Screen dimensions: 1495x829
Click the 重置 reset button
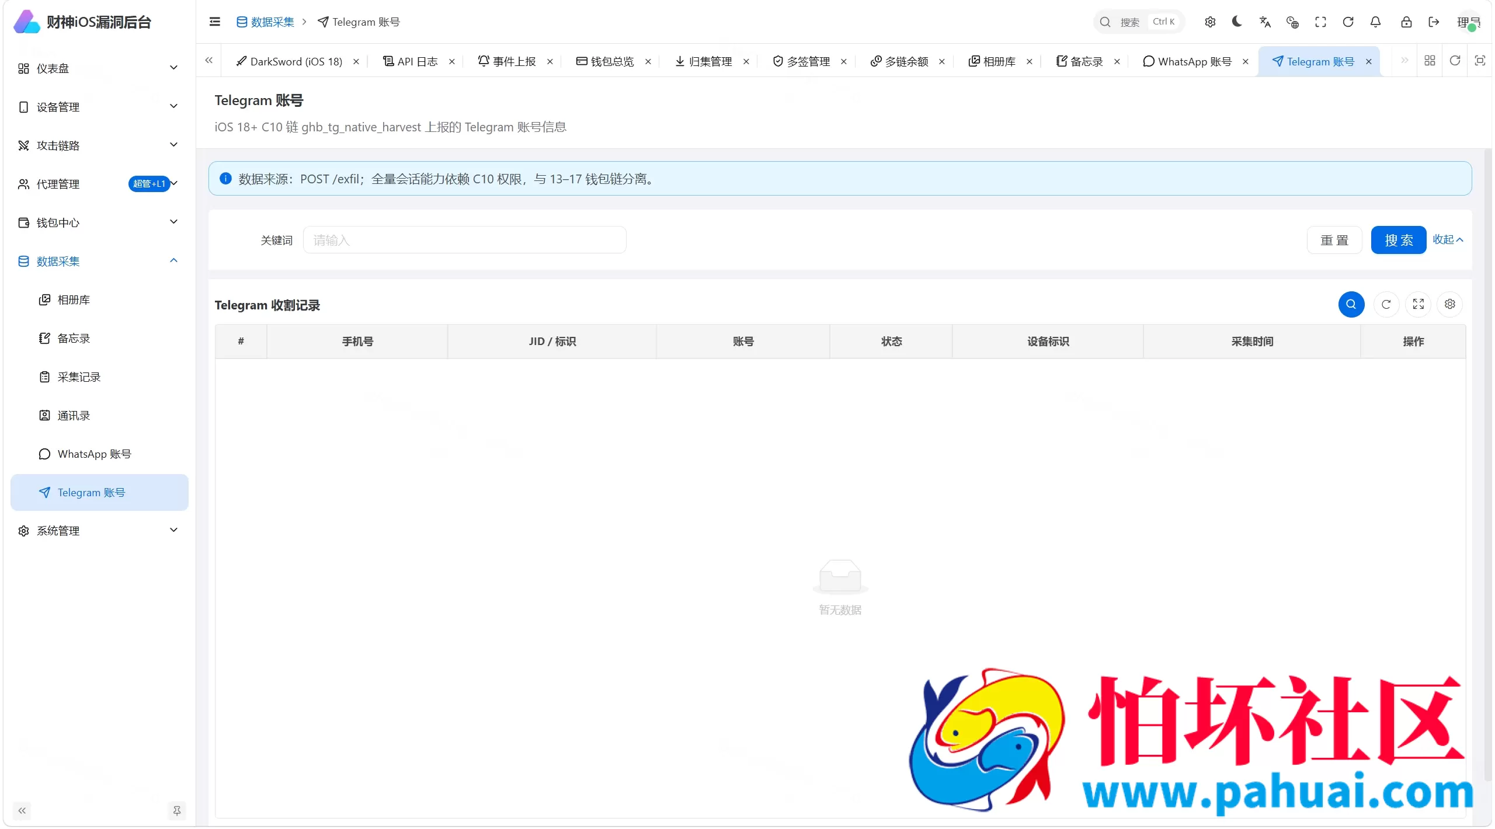point(1334,240)
